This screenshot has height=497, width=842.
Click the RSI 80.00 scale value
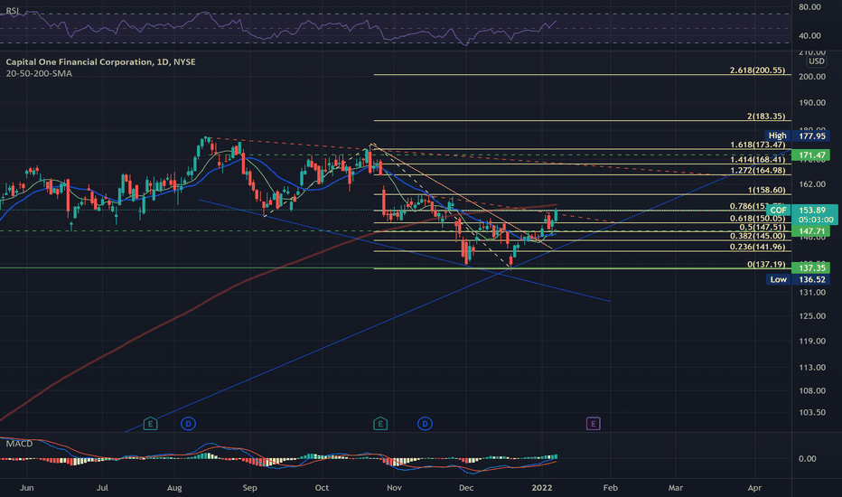(809, 7)
